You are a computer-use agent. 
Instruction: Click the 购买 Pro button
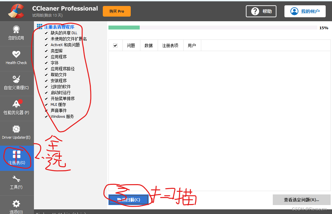[117, 11]
